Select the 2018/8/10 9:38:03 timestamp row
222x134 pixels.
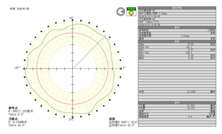tap(177, 16)
